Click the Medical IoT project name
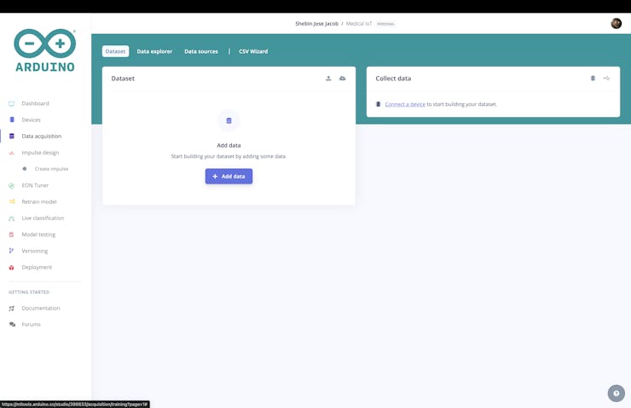 pos(359,24)
